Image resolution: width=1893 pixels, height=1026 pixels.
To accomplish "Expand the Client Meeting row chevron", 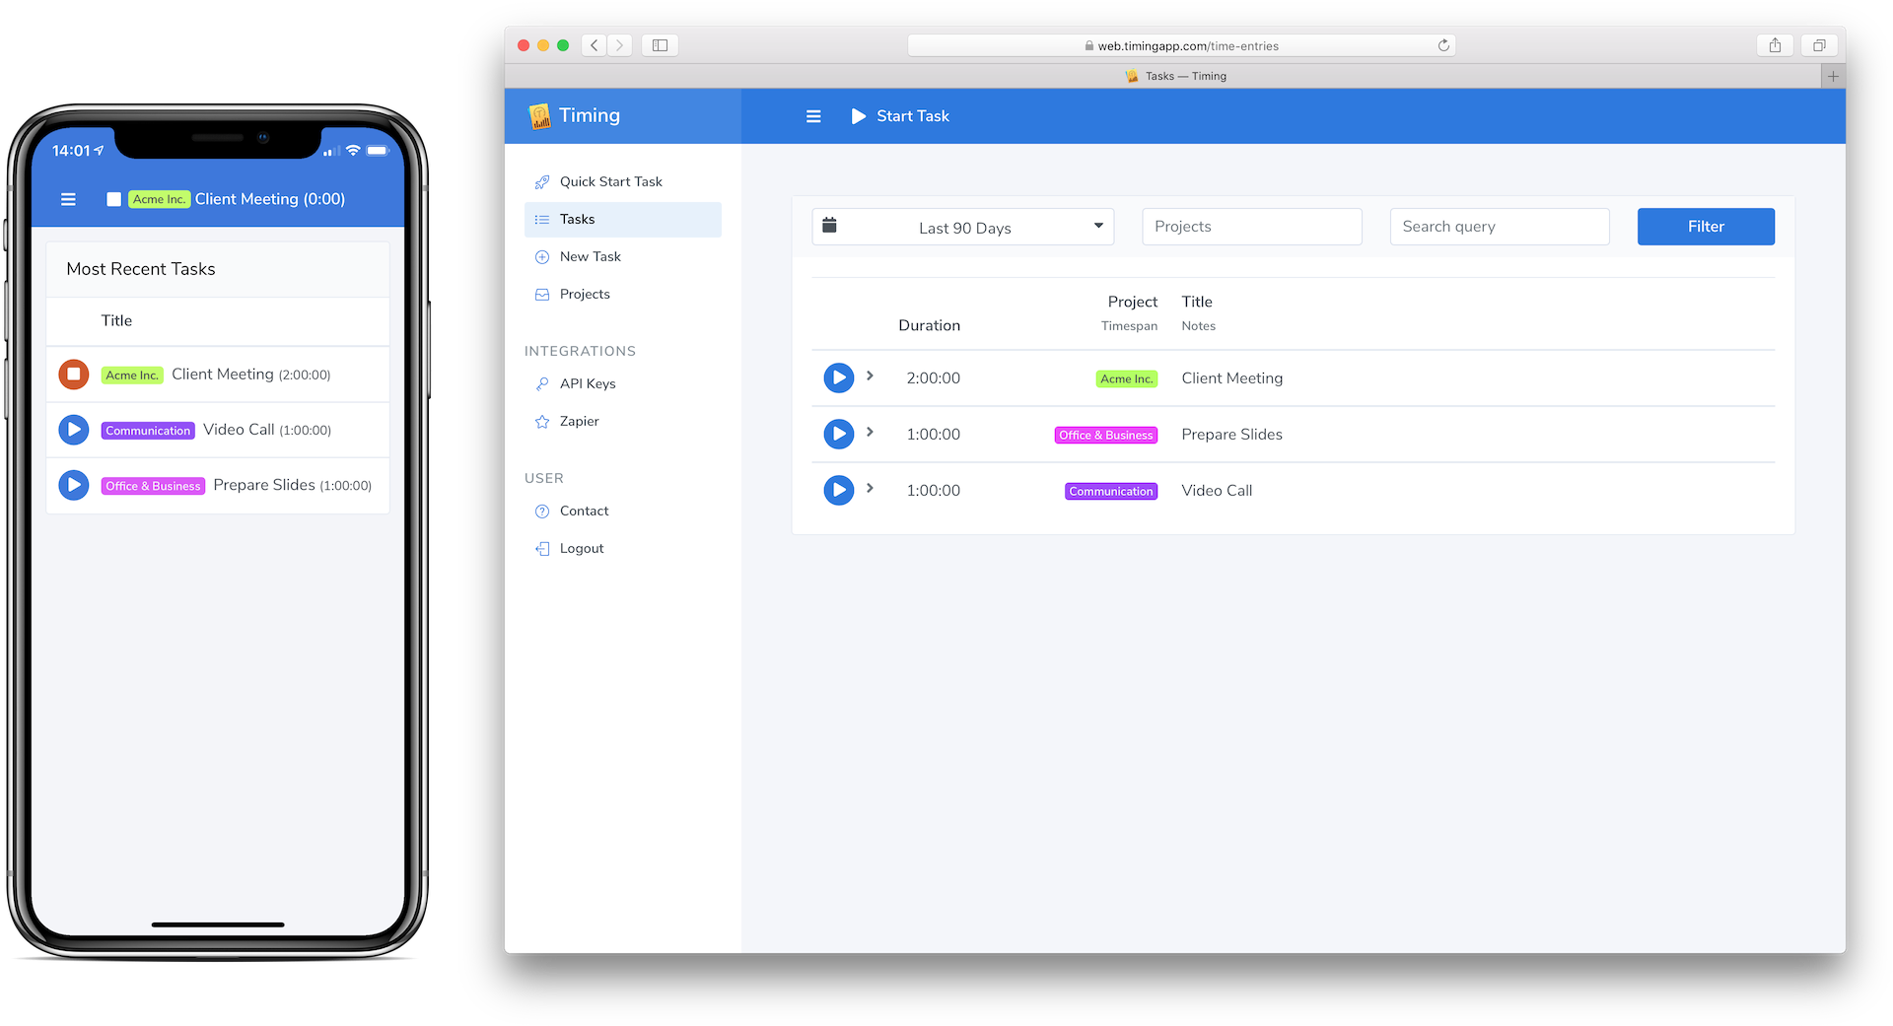I will (870, 376).
